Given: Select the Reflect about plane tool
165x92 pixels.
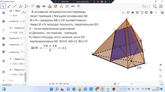Looking at the screenshot, I should click(x=67, y=6).
